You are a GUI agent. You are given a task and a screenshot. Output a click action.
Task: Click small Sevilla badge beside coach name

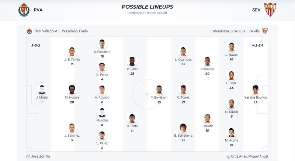pos(265,31)
